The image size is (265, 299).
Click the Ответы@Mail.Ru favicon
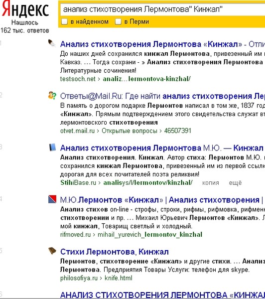pyautogui.click(x=52, y=95)
